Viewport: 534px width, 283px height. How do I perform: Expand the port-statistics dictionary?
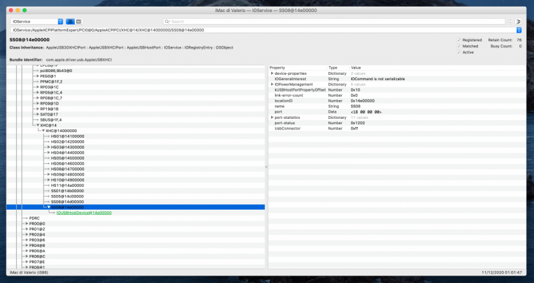pyautogui.click(x=272, y=117)
